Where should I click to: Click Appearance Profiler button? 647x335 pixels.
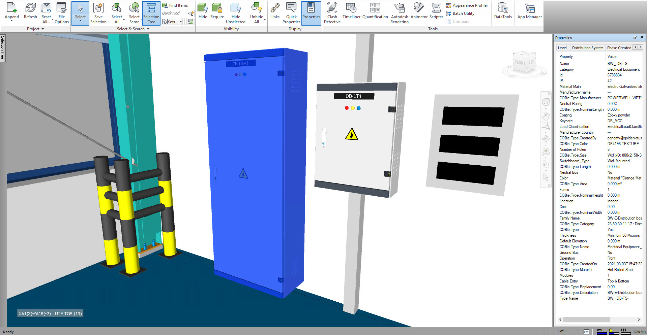click(467, 5)
